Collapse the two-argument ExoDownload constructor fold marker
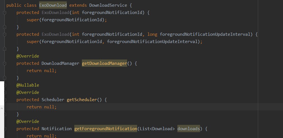This screenshot has width=283, height=138. tap(5, 34)
